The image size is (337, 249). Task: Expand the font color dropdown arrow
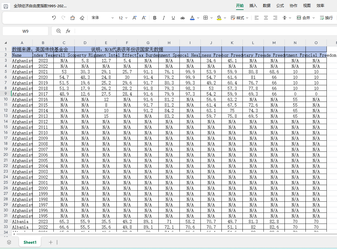pos(198,18)
